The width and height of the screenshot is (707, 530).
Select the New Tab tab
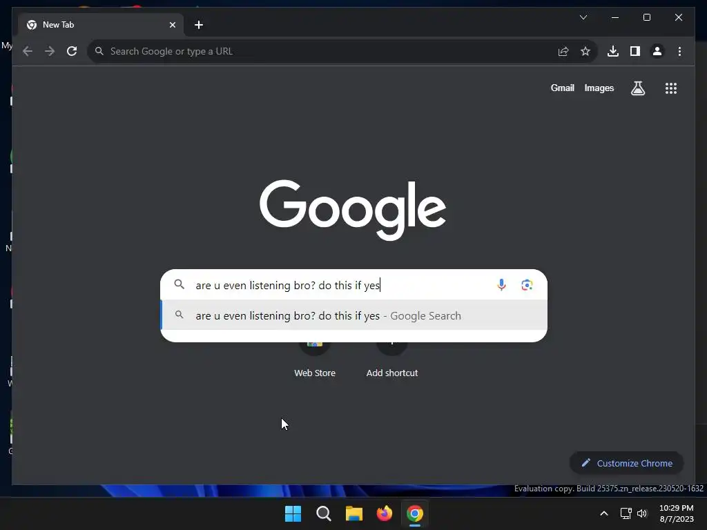100,25
